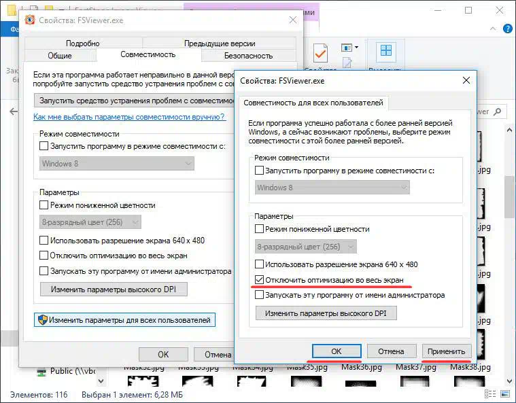Click the FSViewer icon in the properties title bar

pos(31,20)
